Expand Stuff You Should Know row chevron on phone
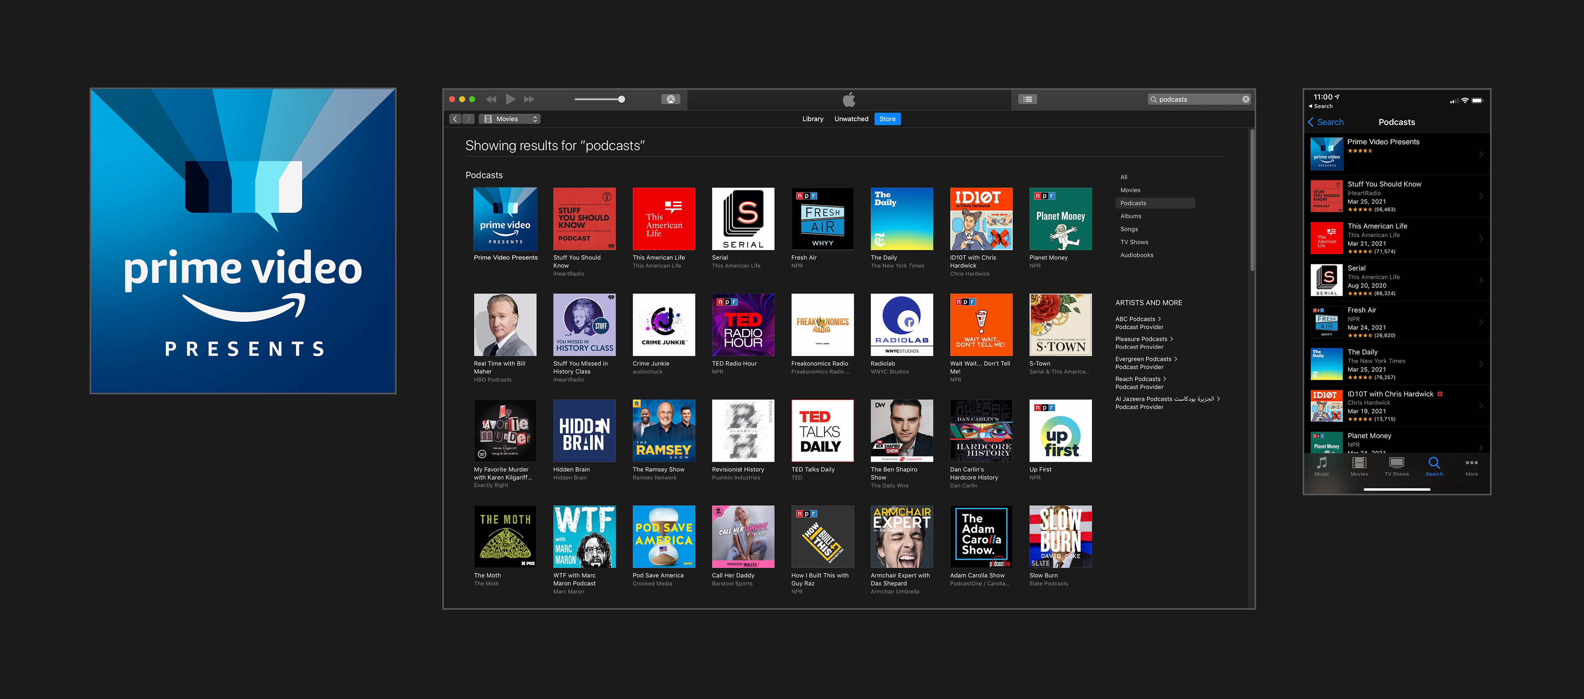The image size is (1584, 699). (1481, 196)
